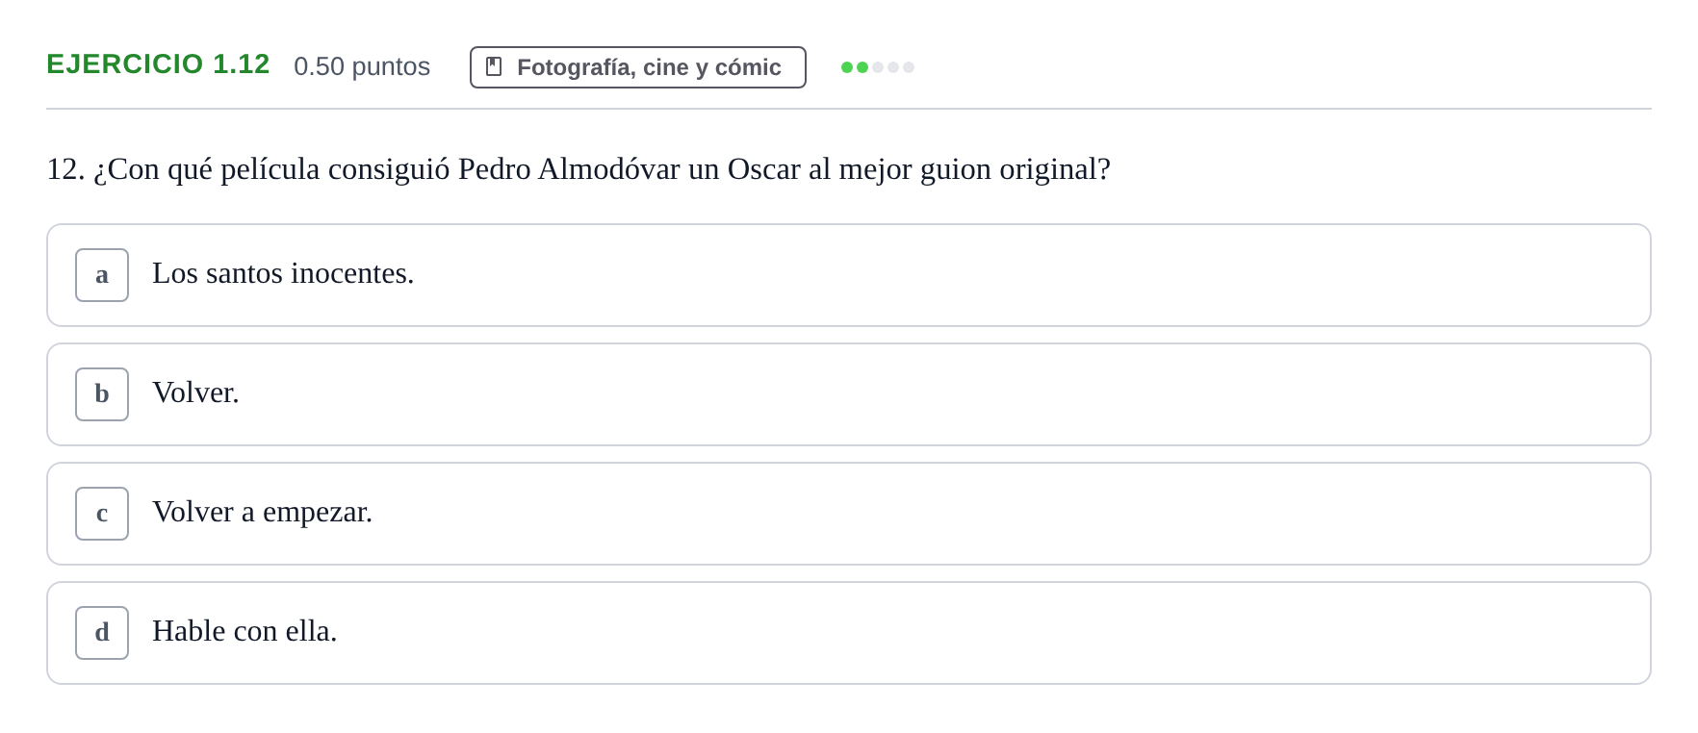Click the EJERCICIO 1.12 heading

(x=158, y=64)
